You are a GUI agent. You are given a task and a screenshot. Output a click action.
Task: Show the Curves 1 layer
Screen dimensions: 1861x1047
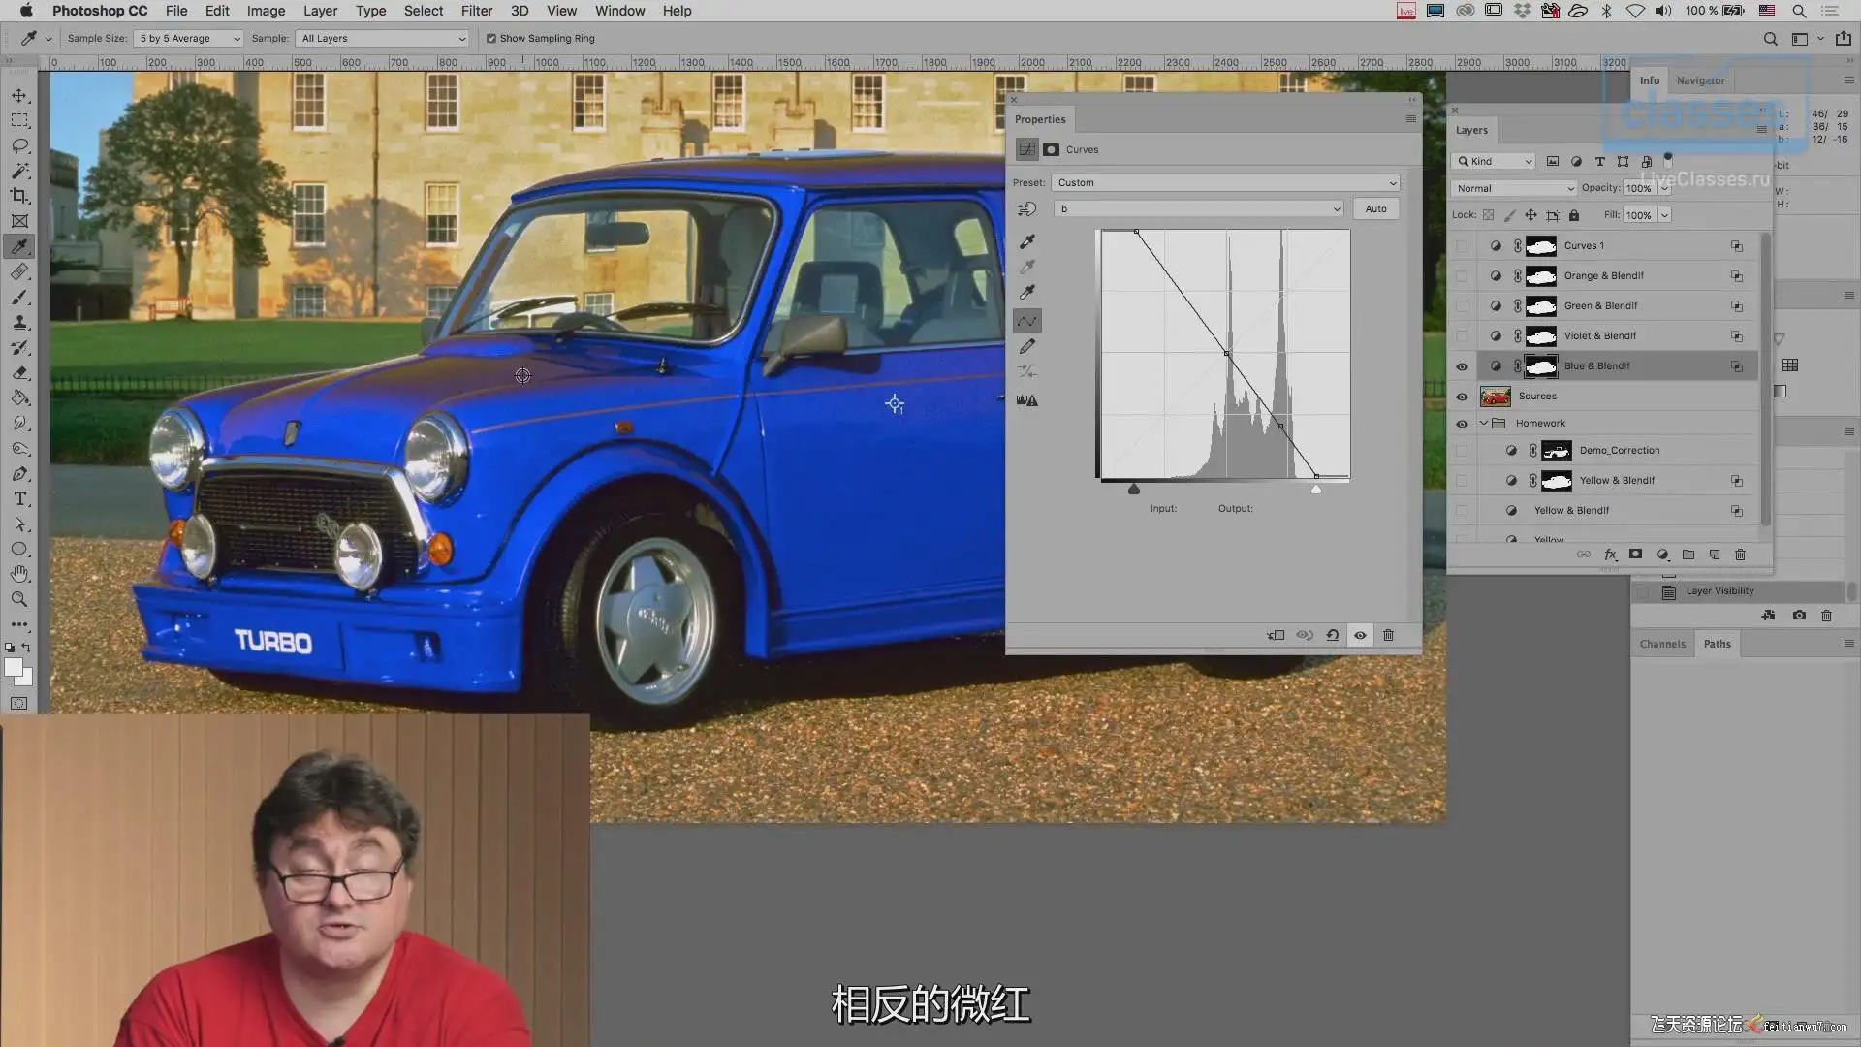(1462, 246)
